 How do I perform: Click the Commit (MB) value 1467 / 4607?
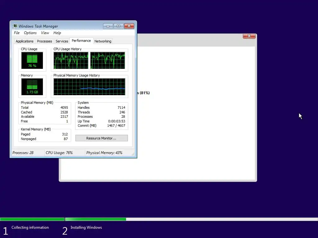coord(116,126)
